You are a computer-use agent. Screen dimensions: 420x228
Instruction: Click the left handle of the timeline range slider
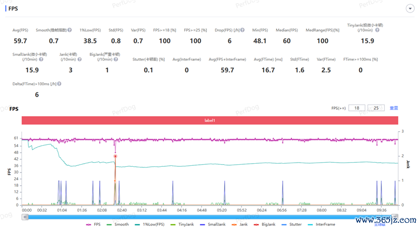click(25, 217)
